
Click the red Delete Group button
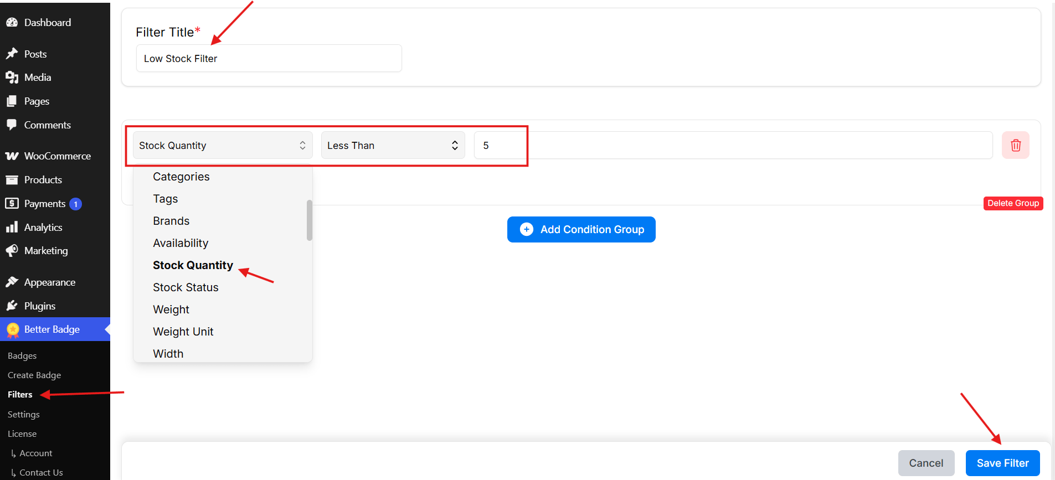point(1013,203)
